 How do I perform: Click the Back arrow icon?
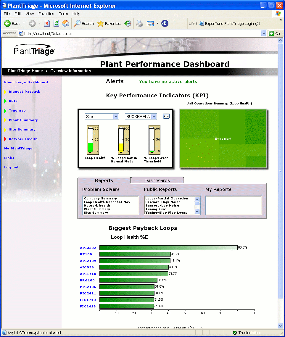tap(7, 23)
